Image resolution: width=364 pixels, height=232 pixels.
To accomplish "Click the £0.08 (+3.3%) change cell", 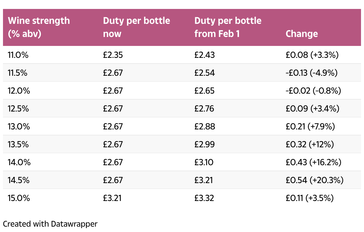I will 312,55.
